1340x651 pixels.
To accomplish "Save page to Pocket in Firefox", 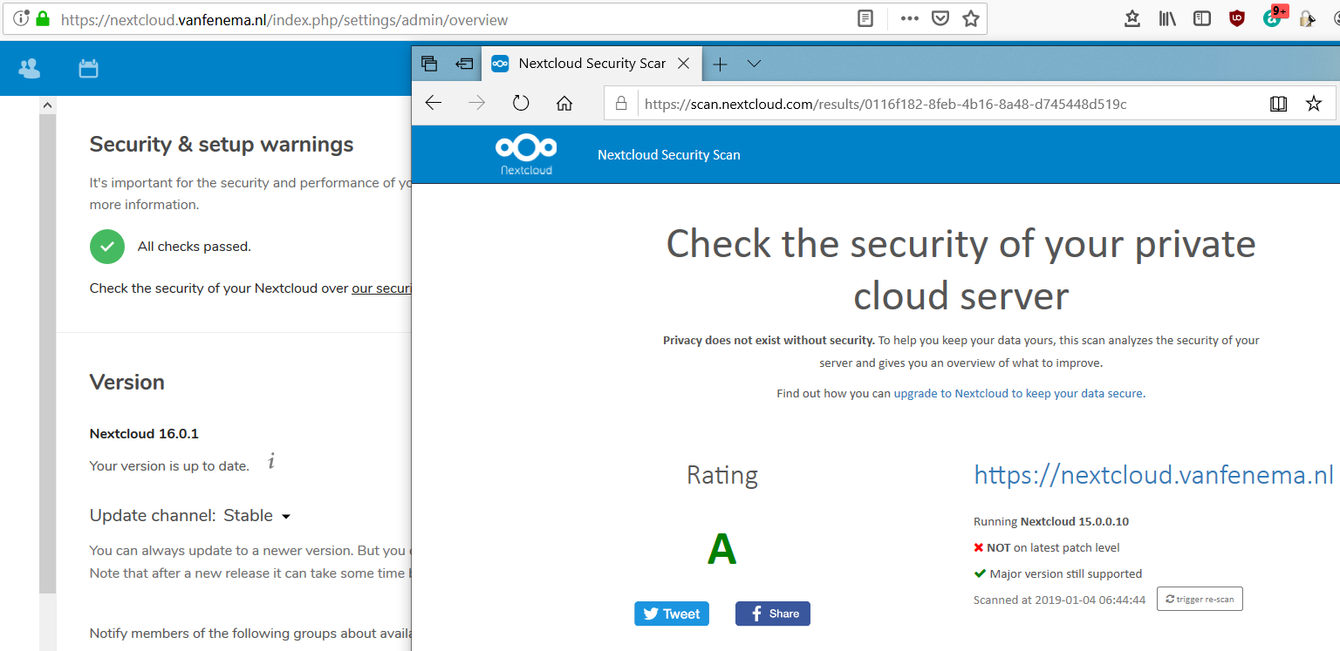I will coord(940,18).
